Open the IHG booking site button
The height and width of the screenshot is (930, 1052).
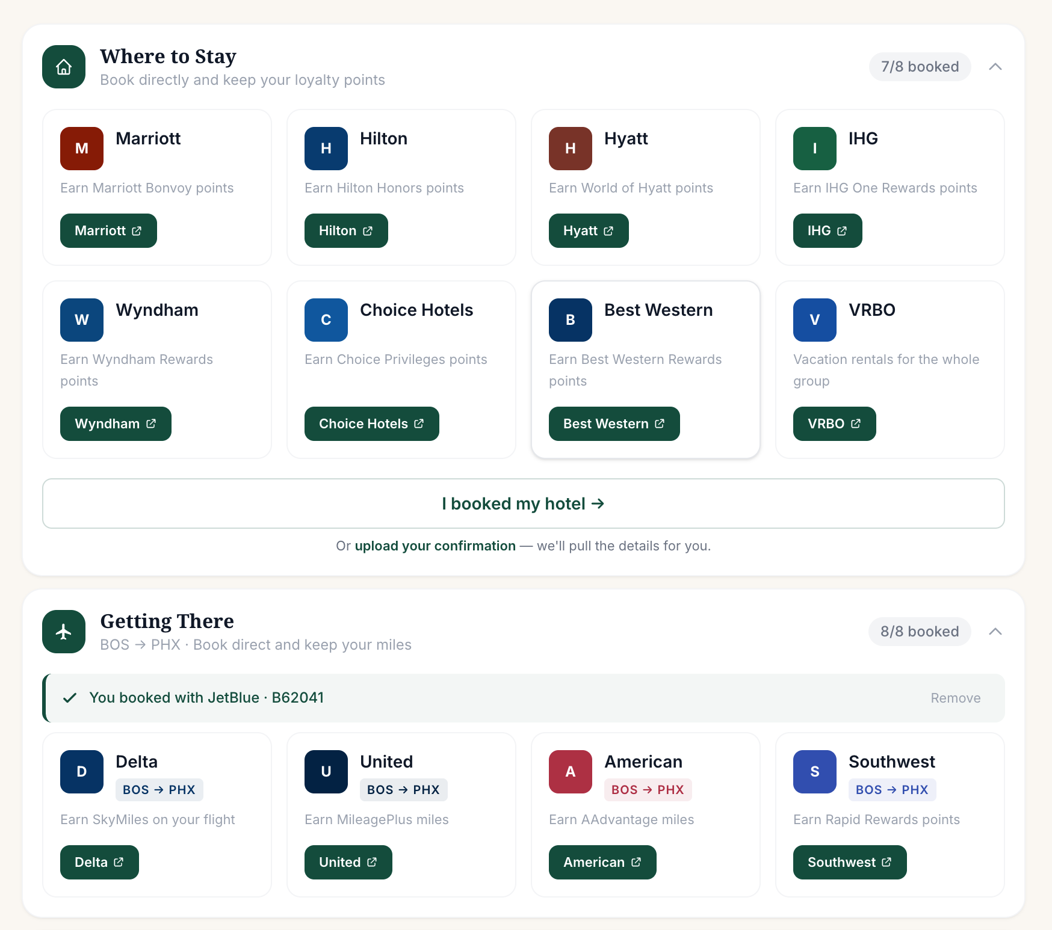(828, 231)
